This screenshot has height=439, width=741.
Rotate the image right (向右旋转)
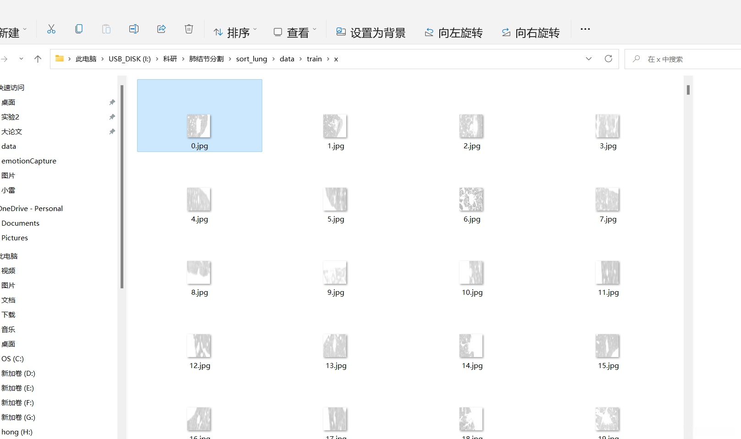(530, 32)
